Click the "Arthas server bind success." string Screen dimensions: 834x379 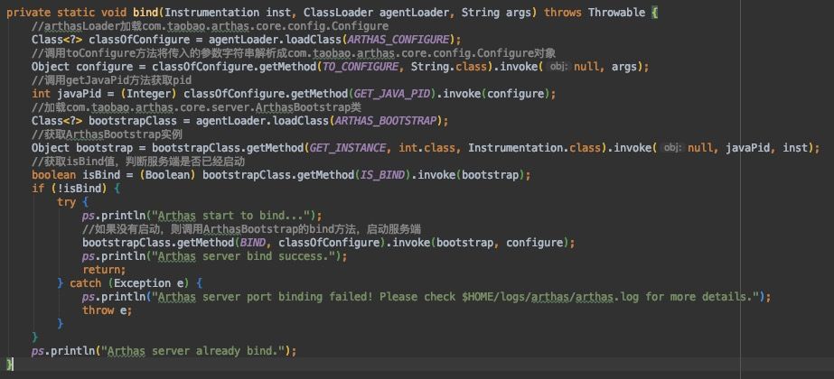(244, 255)
